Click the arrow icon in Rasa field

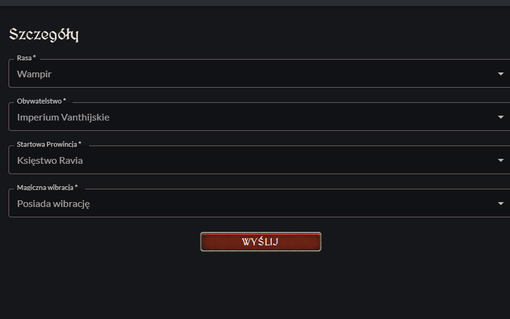501,74
